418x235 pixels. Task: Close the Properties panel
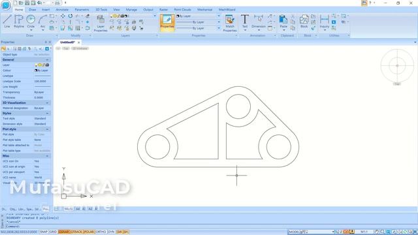[50, 42]
